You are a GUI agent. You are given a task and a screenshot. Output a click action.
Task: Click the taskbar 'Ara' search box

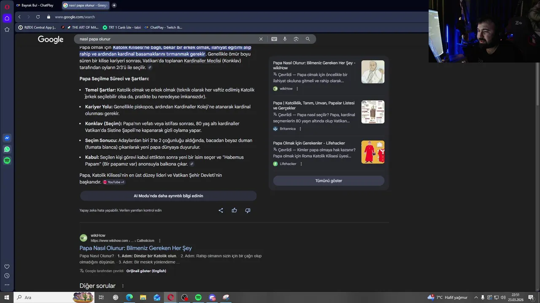click(55, 298)
